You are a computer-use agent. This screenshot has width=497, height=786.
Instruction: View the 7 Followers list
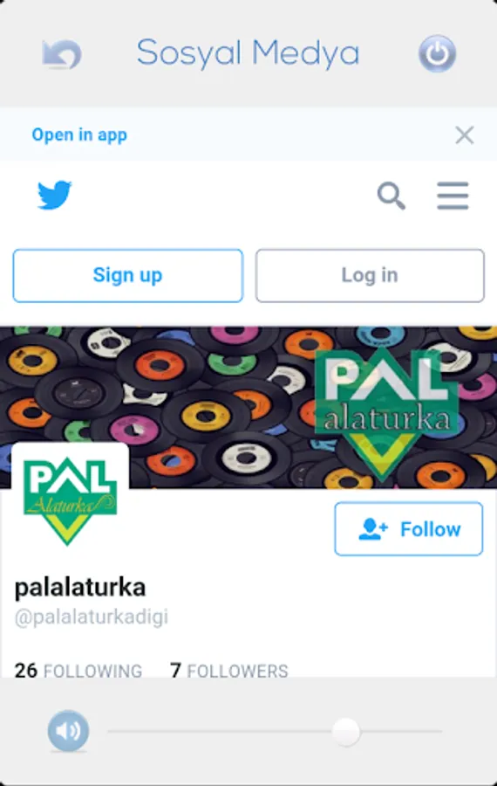point(229,670)
